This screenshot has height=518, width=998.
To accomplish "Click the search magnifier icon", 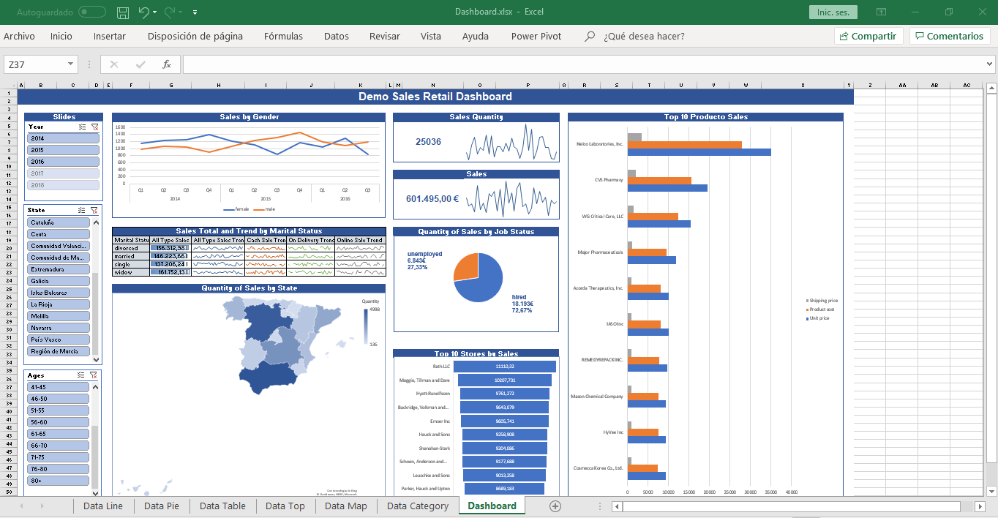I will click(x=590, y=37).
